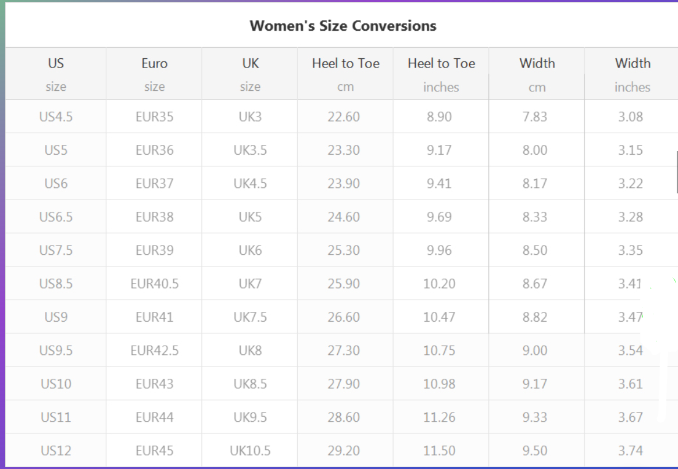Click the "8.90" inches value
This screenshot has height=469, width=678.
pyautogui.click(x=439, y=117)
